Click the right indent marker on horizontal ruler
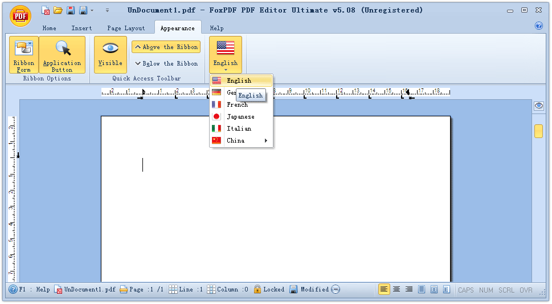This screenshot has width=552, height=304. (407, 92)
